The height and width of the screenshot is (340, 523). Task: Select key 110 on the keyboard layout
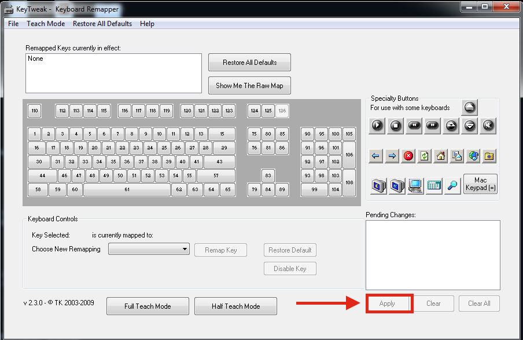click(x=35, y=111)
